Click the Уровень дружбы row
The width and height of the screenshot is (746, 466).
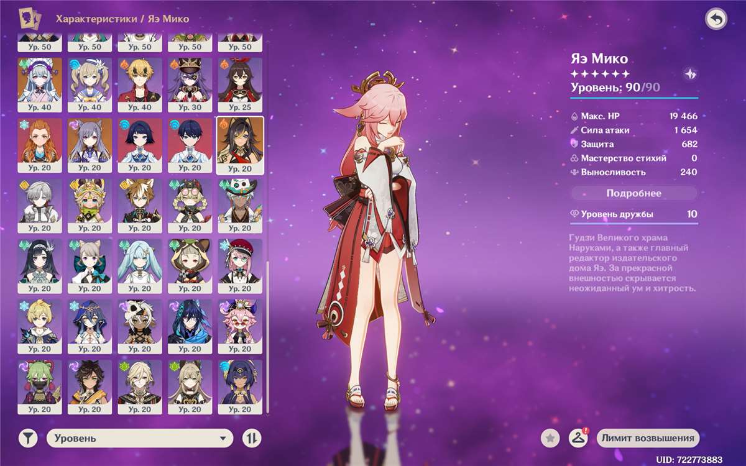click(x=633, y=214)
